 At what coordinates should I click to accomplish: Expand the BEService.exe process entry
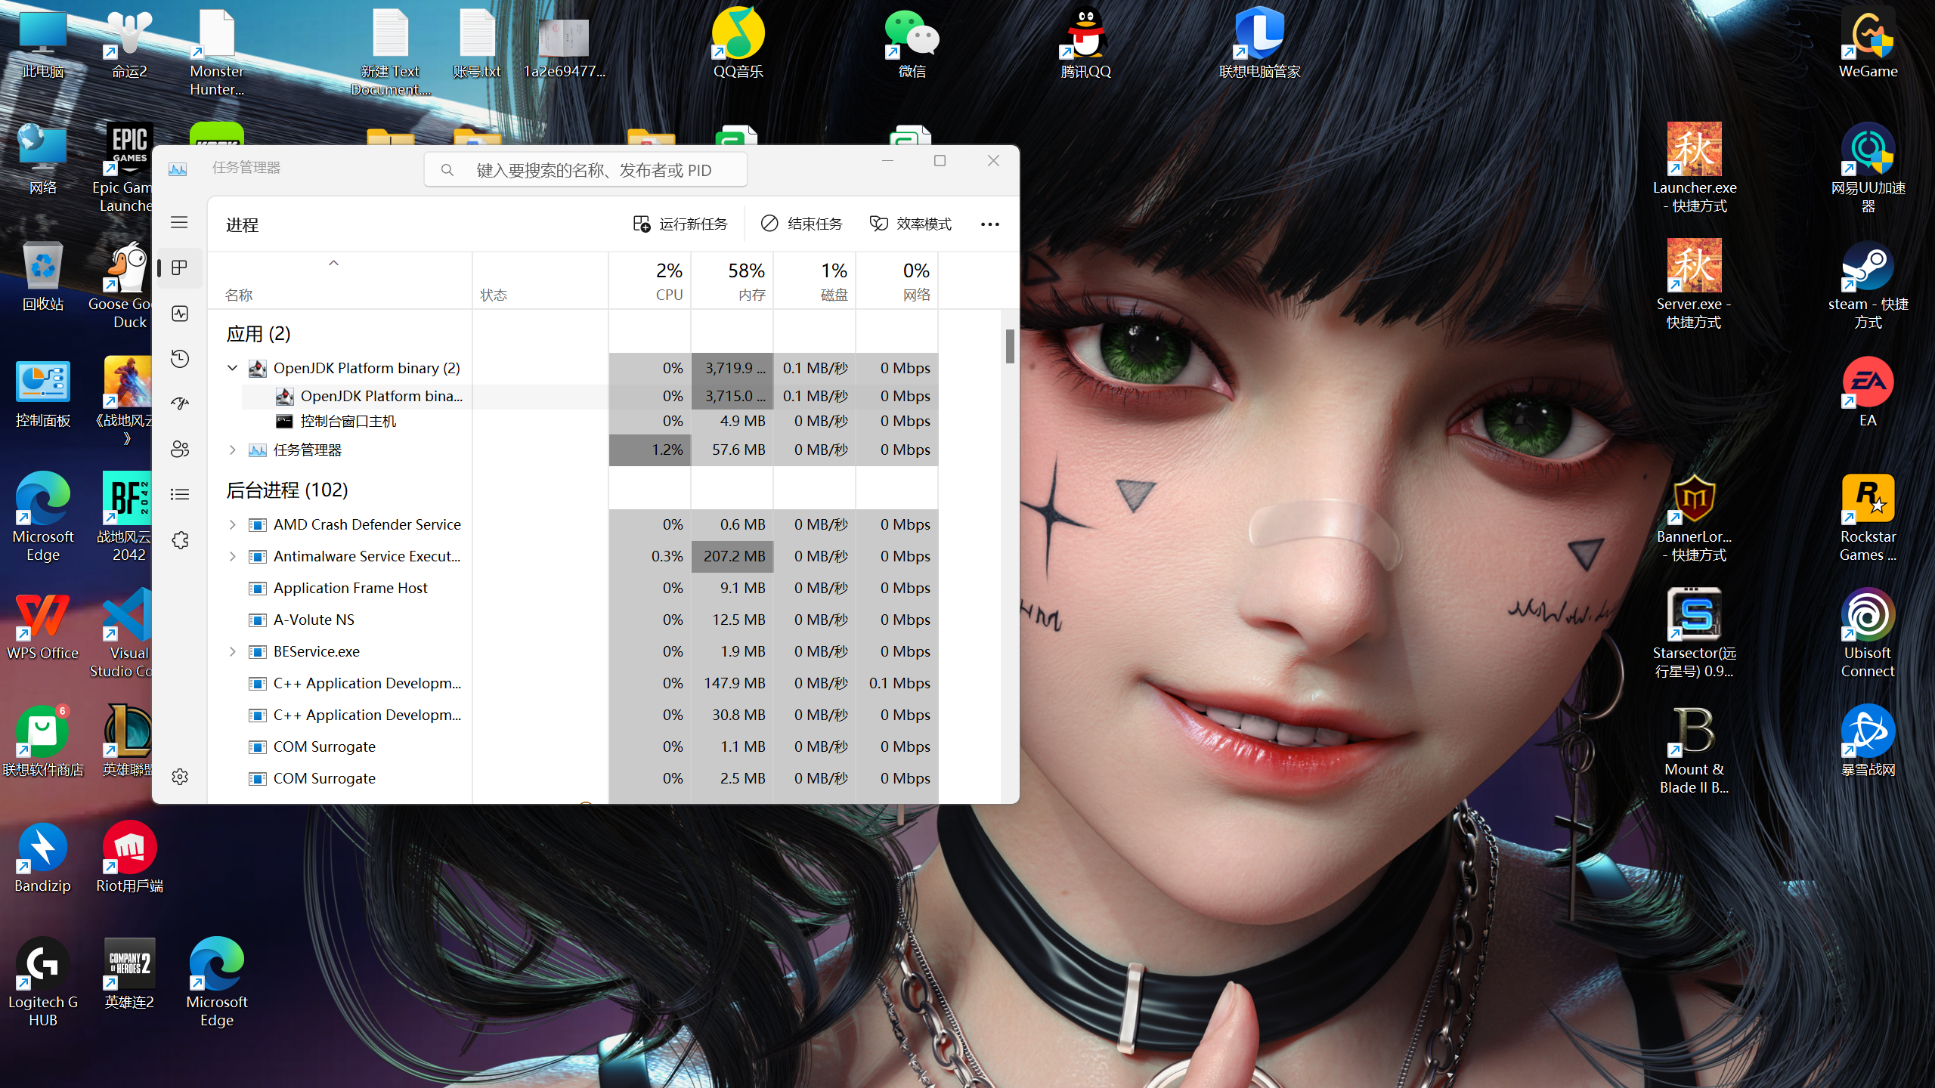[x=233, y=651]
